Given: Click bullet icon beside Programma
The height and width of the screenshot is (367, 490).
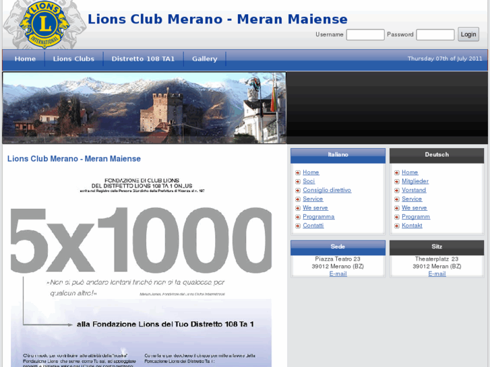Looking at the screenshot, I should tap(297, 217).
